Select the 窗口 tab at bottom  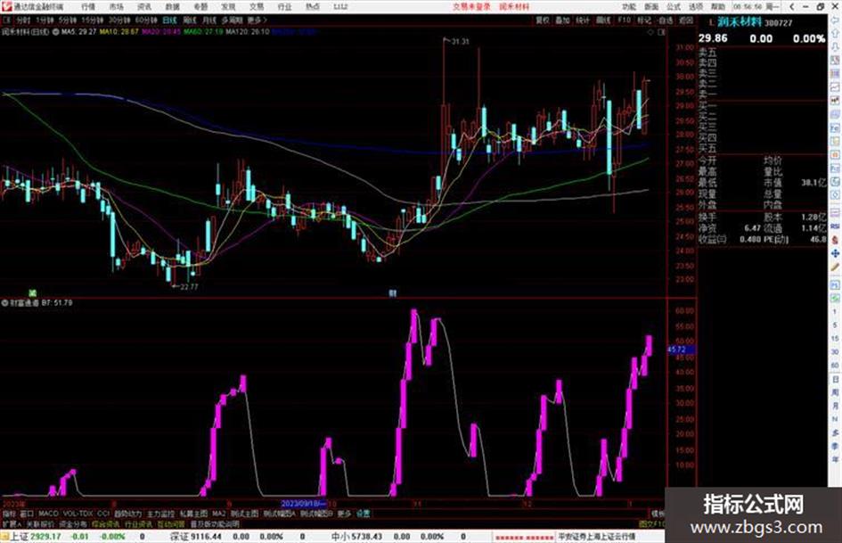point(27,514)
